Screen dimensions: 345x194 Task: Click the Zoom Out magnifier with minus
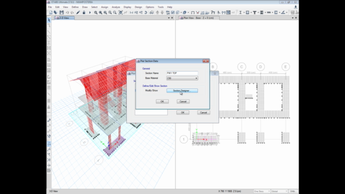[x=115, y=12]
